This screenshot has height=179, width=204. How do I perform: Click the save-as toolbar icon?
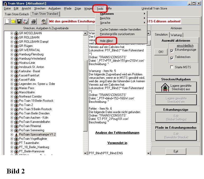[26, 21]
